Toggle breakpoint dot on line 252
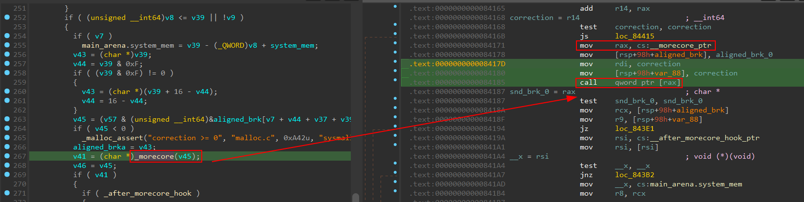The image size is (804, 202). tap(7, 18)
